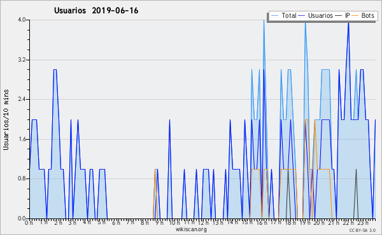382x235 pixels.
Task: Click the '4.0' y-axis value
Action: coord(22,20)
